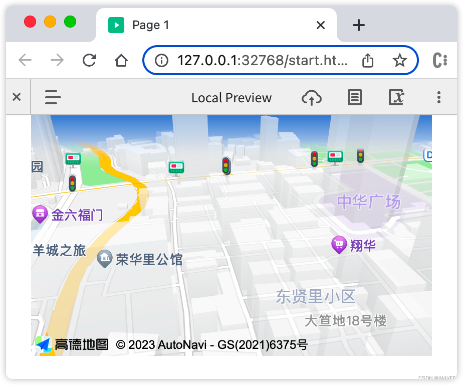Click the browser reload button
This screenshot has width=463, height=385.
click(x=89, y=61)
